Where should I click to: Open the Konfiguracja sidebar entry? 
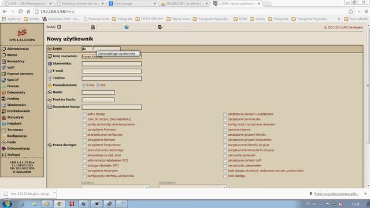(17, 136)
